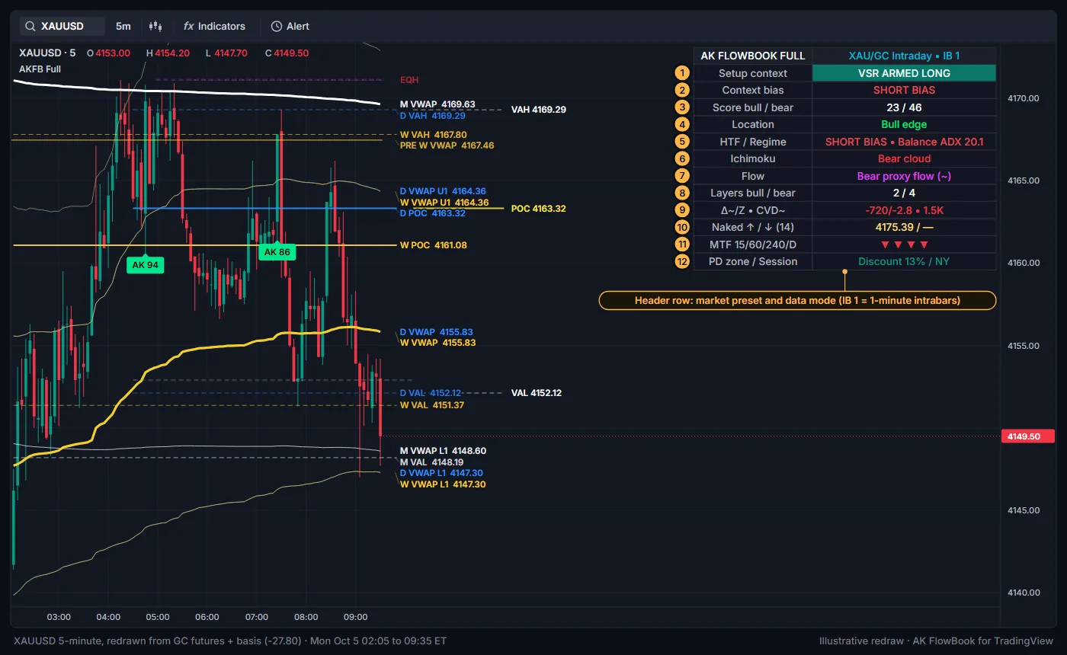Screen dimensions: 1067x655
Task: Click the Alert clock icon
Action: click(x=276, y=26)
